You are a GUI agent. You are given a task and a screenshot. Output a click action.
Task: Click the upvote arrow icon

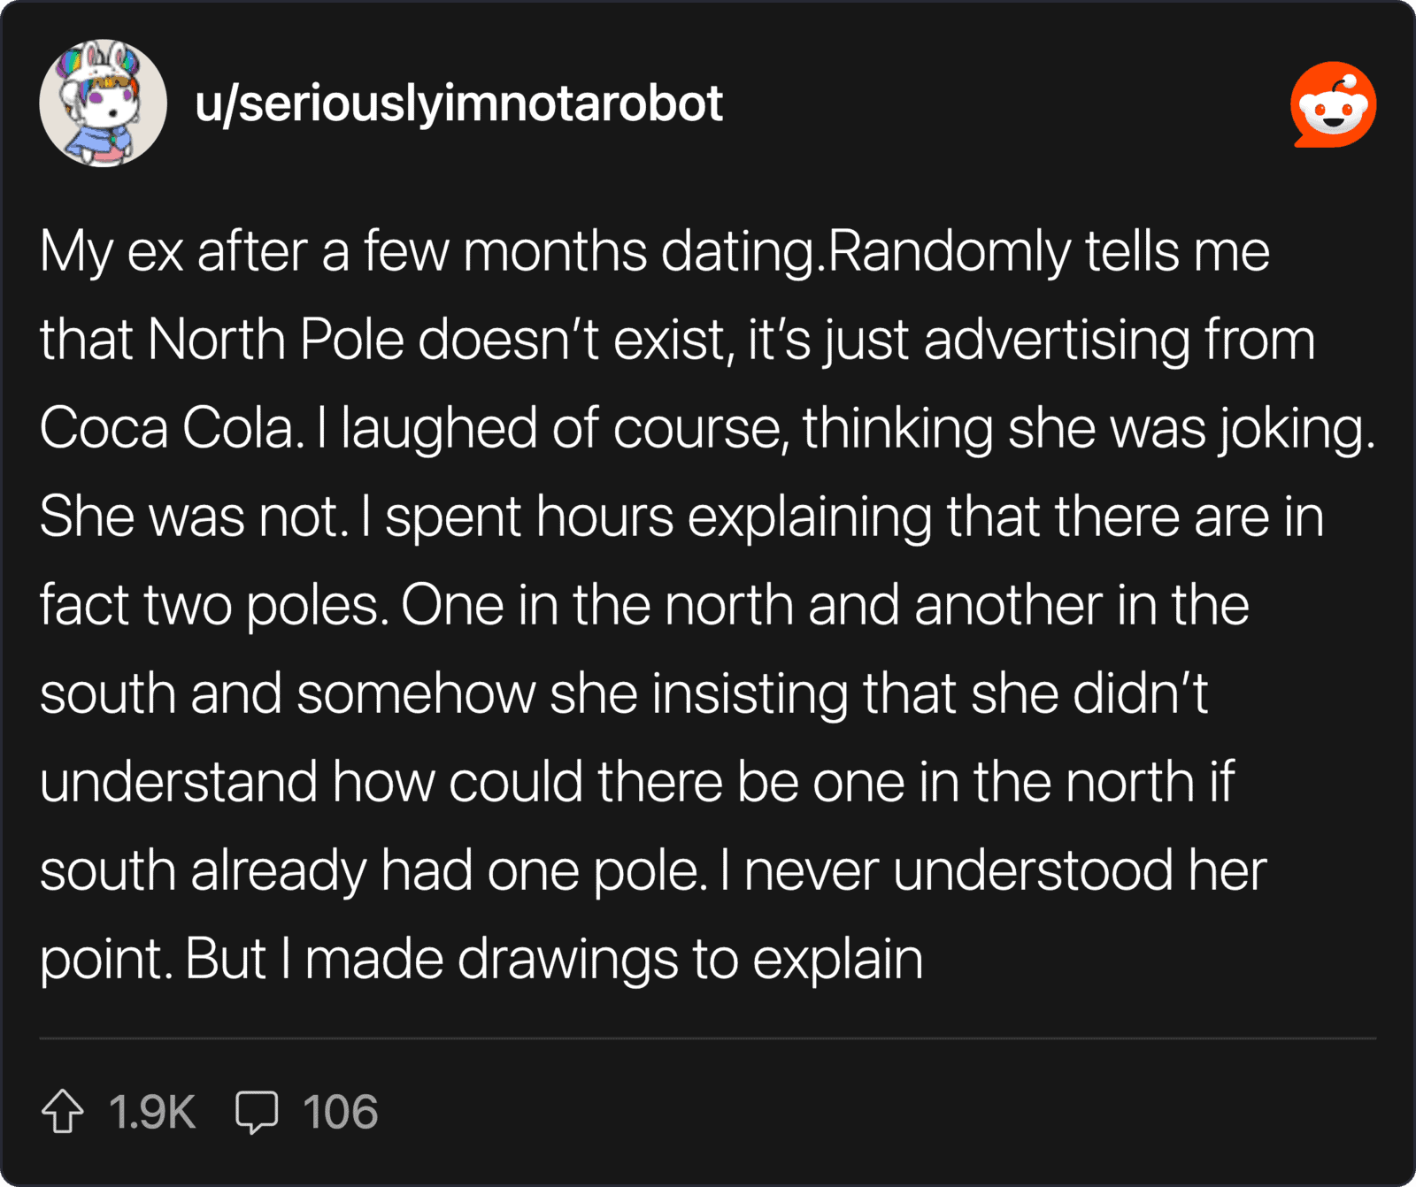[x=63, y=1111]
